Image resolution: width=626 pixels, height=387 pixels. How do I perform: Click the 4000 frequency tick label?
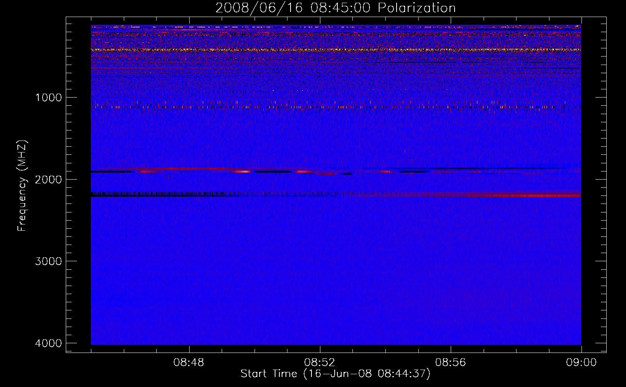coord(48,343)
